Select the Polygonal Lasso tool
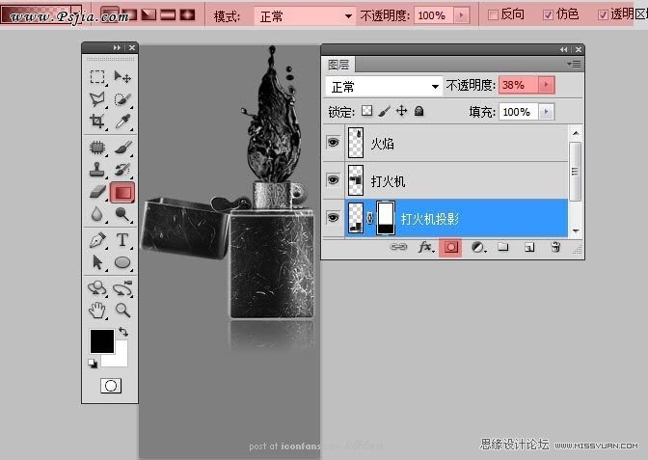Screen dimensions: 648x460 click(x=97, y=99)
